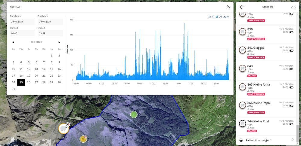
Task: Click the yellow cluster marker labeled 13
Action: (83, 139)
